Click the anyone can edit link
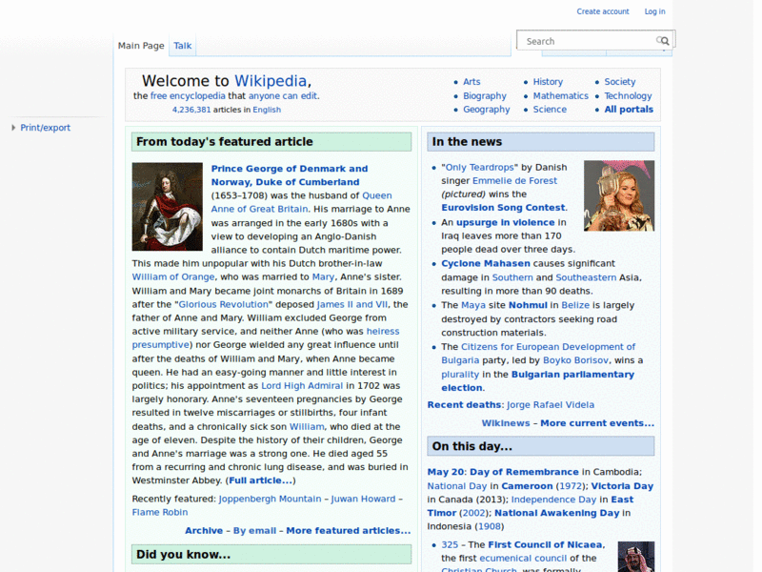Image resolution: width=762 pixels, height=572 pixels. tap(283, 96)
